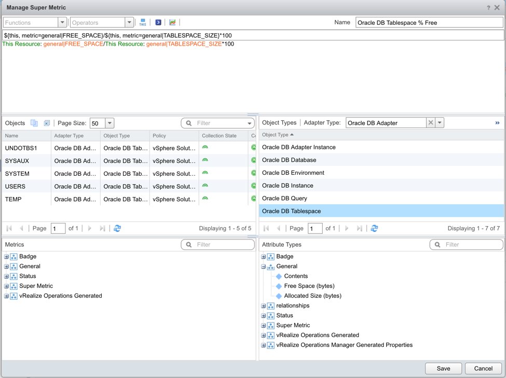Click the Attribute Types filter field
Screen dimensions: 506x378
click(467, 244)
